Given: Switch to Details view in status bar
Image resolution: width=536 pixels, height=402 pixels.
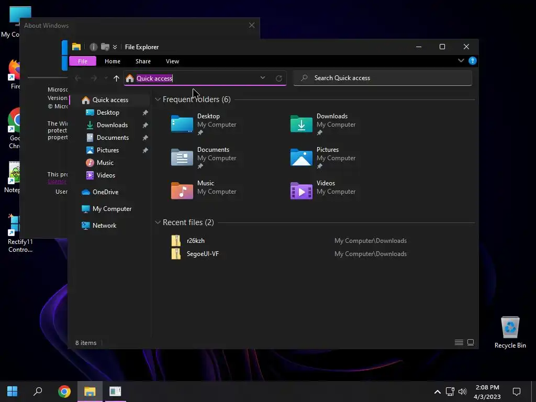Looking at the screenshot, I should [x=459, y=342].
